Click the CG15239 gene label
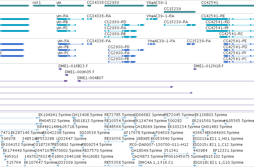254x167 pixels. coord(172,9)
